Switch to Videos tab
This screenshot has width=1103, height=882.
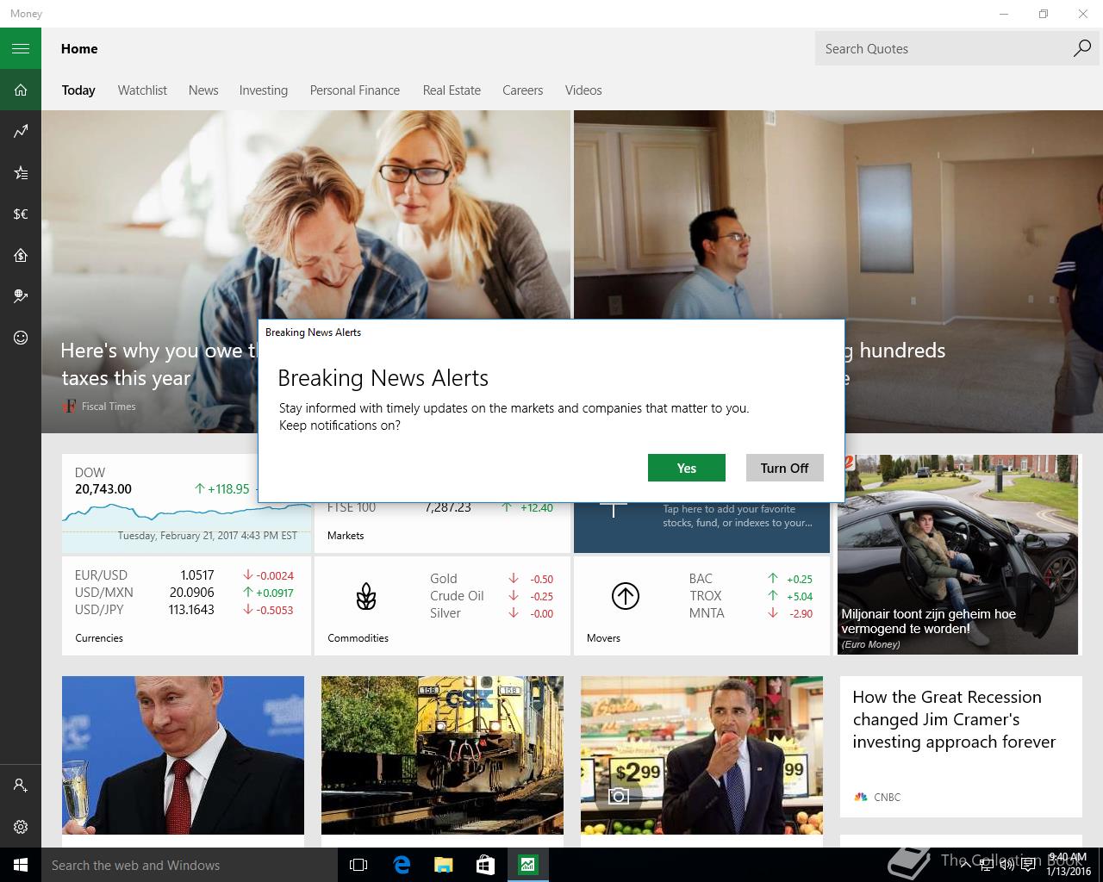[583, 90]
